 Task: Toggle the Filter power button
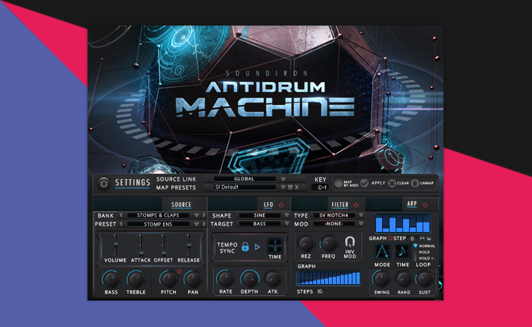356,205
